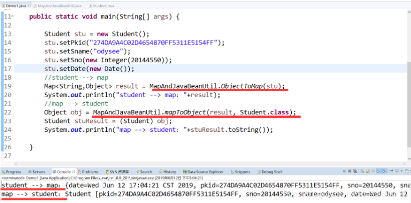Click line number 26 in the gutter

coord(8,147)
